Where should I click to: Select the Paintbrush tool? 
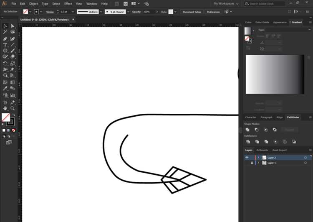(13, 51)
